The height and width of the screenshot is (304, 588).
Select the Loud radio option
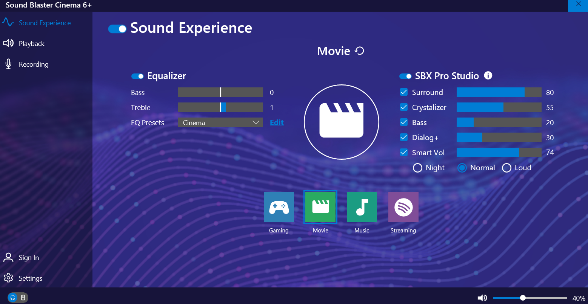click(506, 168)
